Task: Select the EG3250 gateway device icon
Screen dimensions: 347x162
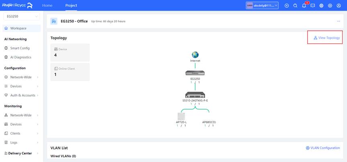Action: point(195,73)
